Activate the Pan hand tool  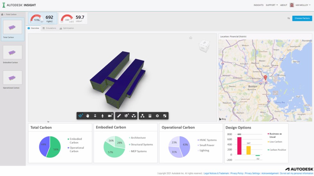pyautogui.click(x=87, y=116)
